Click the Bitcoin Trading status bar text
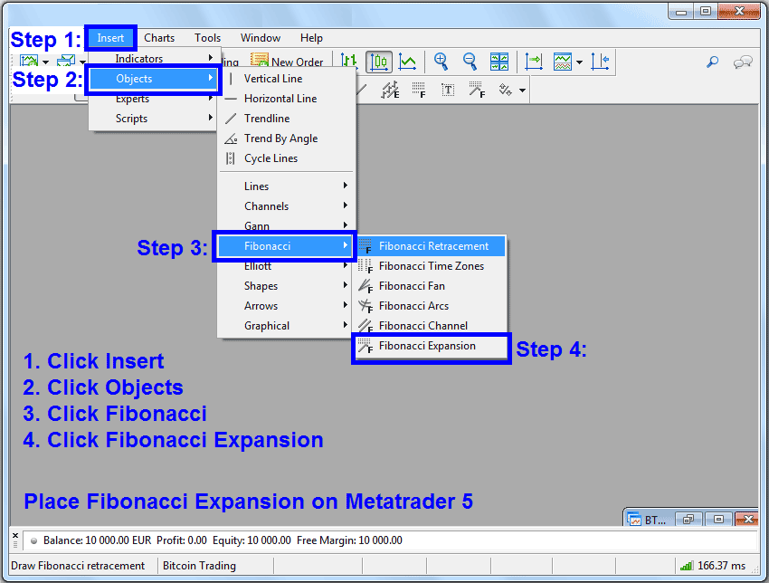This screenshot has width=769, height=583. [x=199, y=566]
